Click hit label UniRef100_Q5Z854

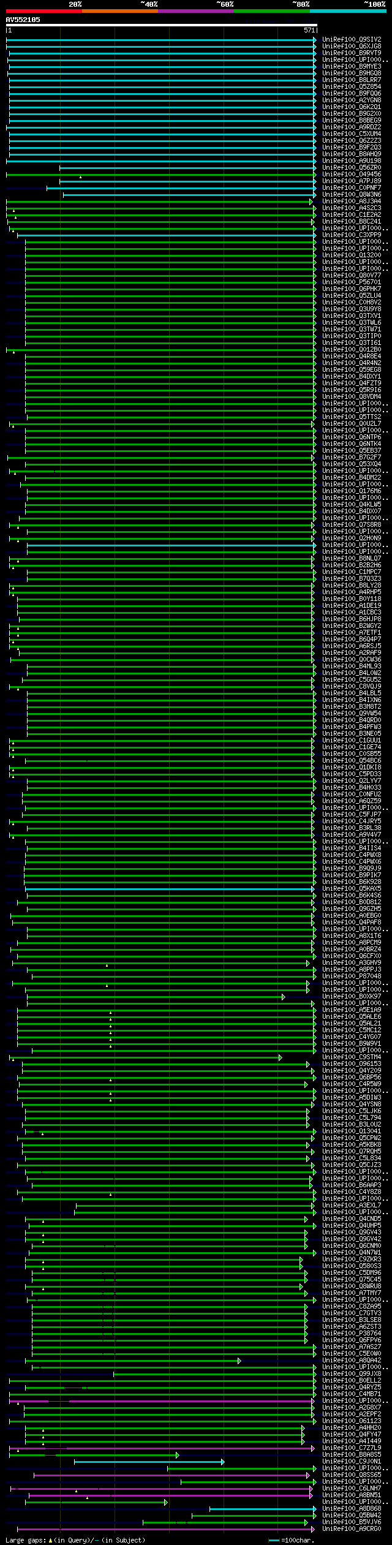pos(352,86)
